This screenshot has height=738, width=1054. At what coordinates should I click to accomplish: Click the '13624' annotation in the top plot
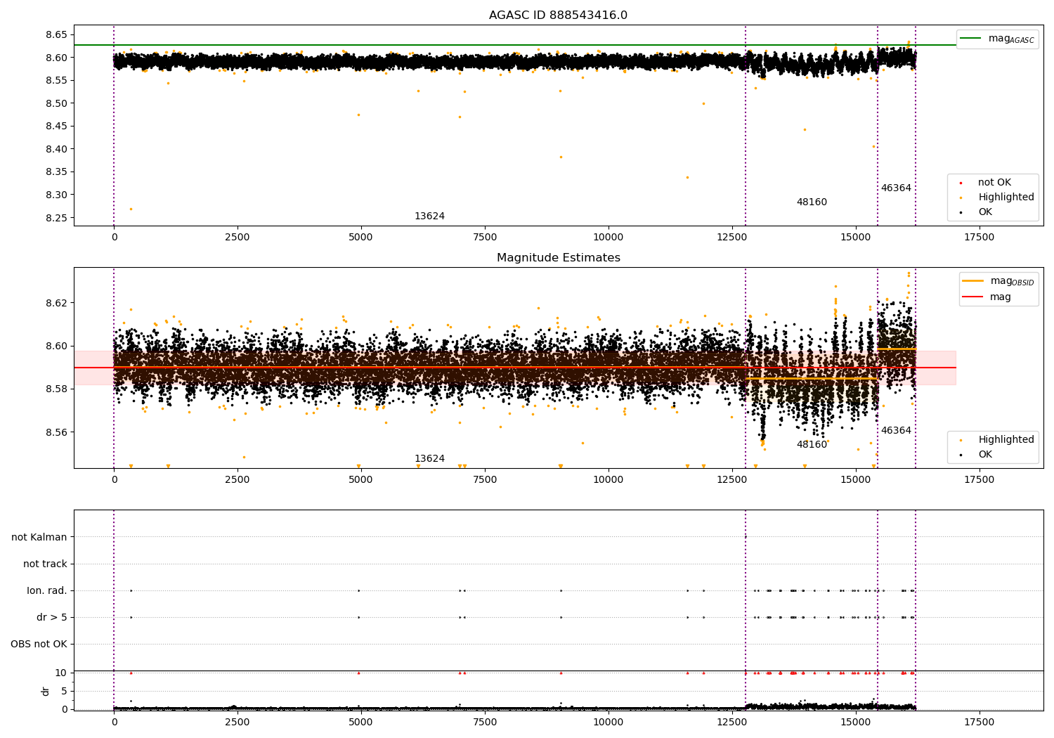coord(429,216)
